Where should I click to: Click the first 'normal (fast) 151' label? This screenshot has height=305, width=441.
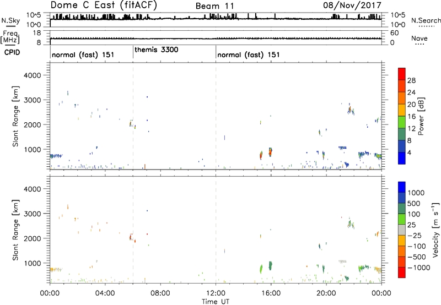pos(83,55)
